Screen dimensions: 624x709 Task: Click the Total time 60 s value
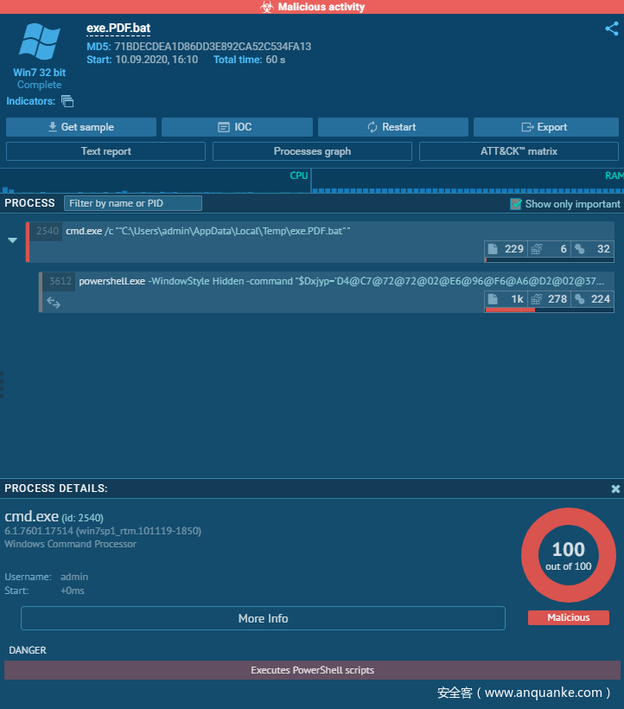pyautogui.click(x=275, y=60)
